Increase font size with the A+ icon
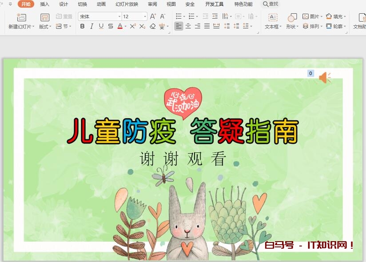This screenshot has height=262, width=366. [x=153, y=16]
